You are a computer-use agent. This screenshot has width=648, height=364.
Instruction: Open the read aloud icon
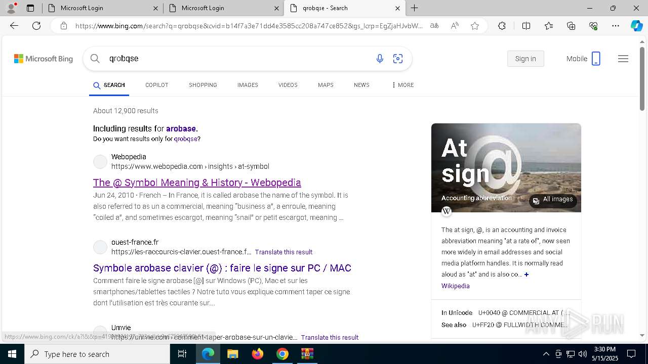[455, 26]
